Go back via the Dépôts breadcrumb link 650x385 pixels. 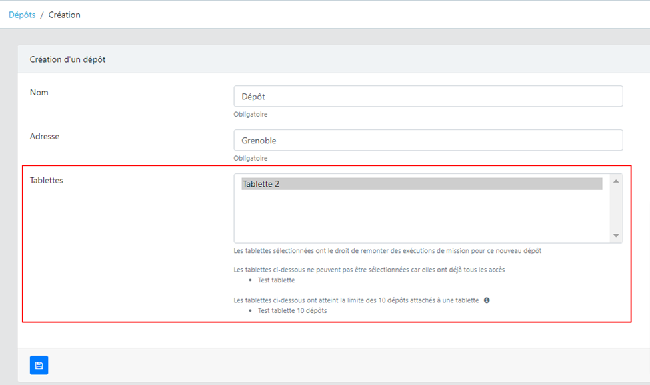click(22, 15)
